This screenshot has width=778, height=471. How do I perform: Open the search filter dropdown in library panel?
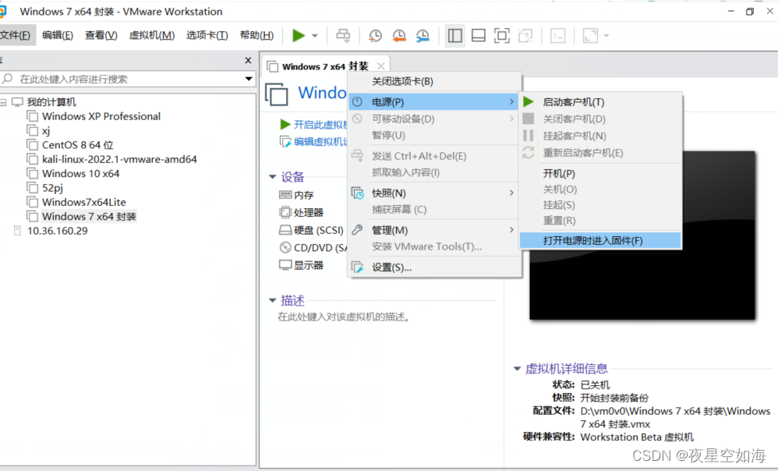coord(249,79)
